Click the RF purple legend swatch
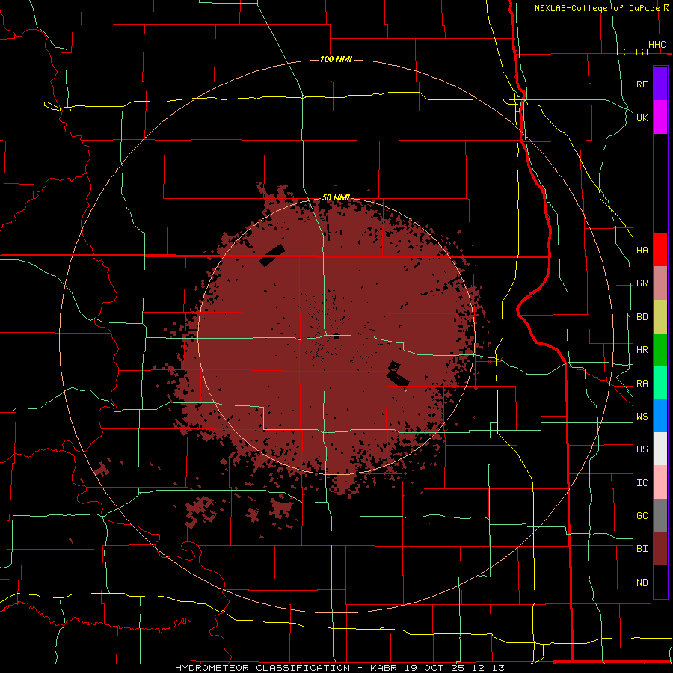 point(660,84)
